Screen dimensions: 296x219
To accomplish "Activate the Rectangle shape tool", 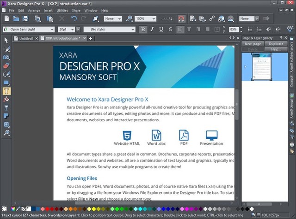I will coord(6,83).
